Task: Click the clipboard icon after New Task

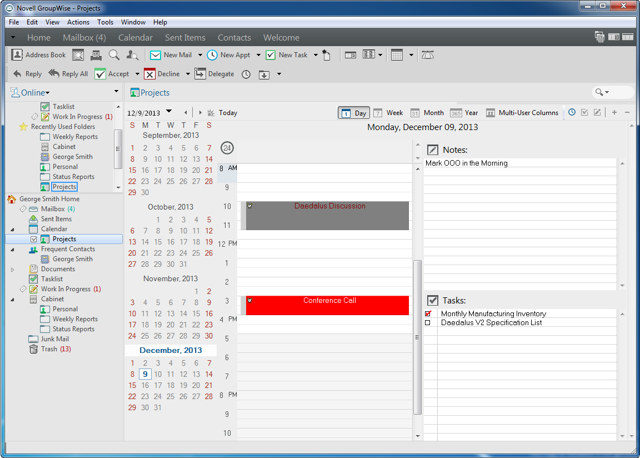Action: pos(326,54)
